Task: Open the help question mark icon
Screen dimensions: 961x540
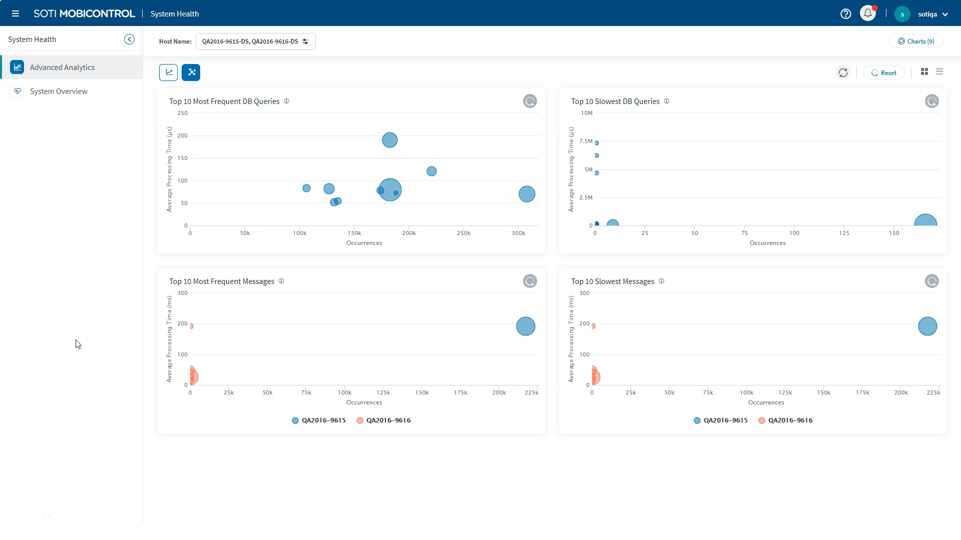Action: coord(846,14)
